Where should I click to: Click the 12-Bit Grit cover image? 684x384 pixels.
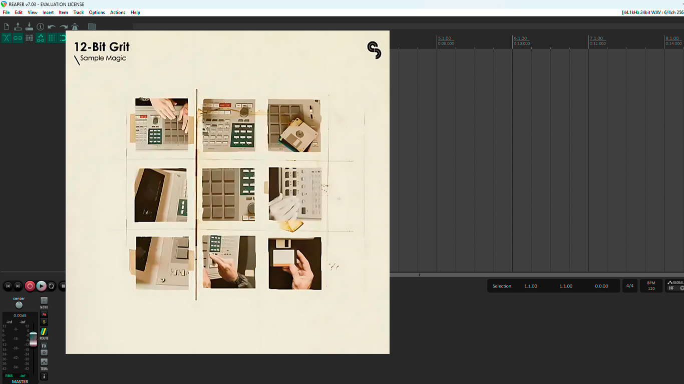coord(227,192)
